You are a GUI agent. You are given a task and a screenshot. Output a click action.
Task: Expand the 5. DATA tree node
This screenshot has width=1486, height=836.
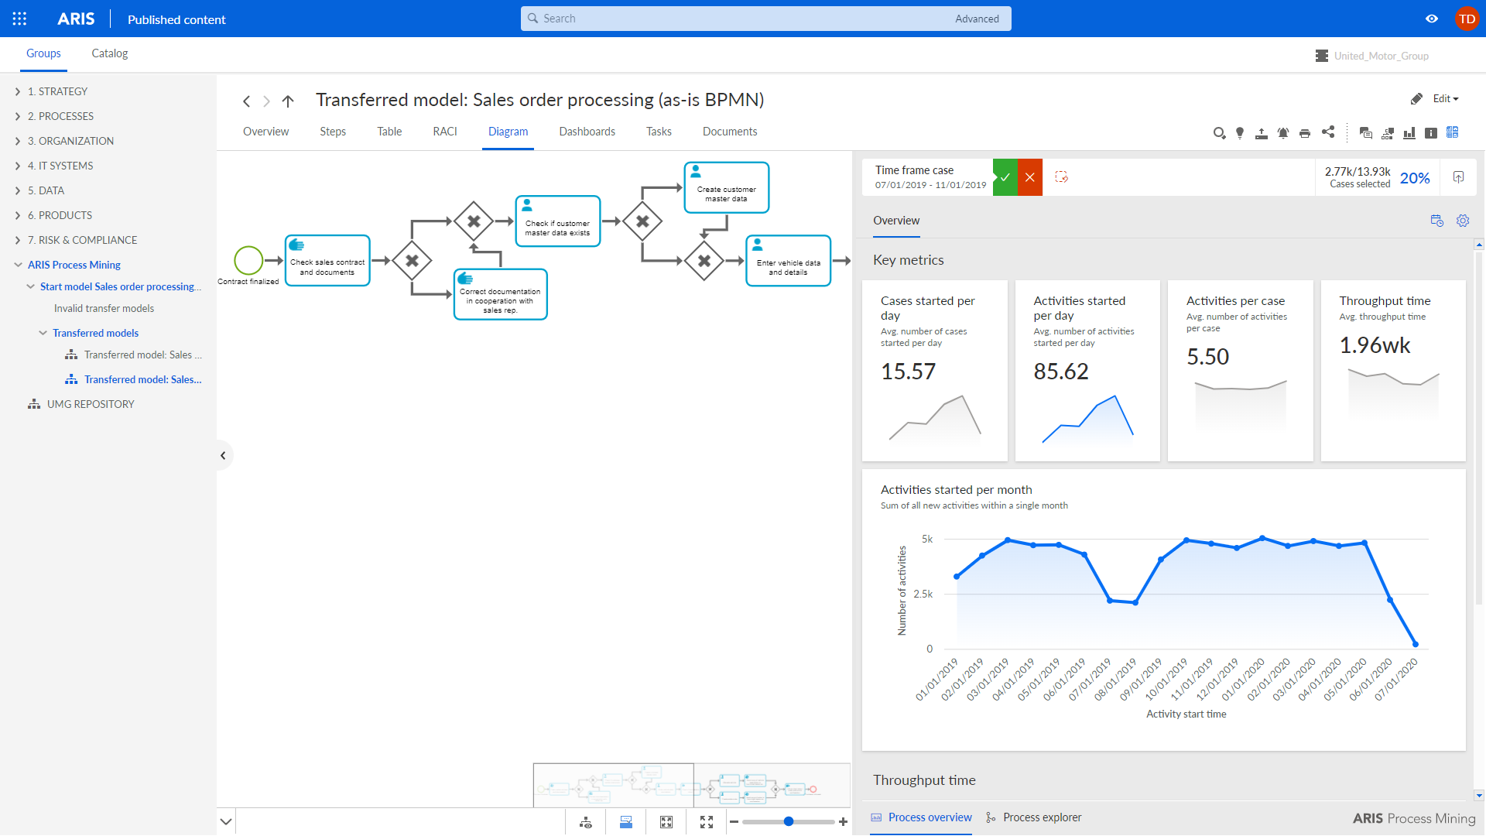point(18,190)
